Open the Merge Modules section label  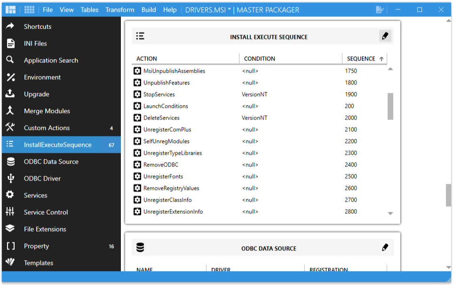pos(47,111)
